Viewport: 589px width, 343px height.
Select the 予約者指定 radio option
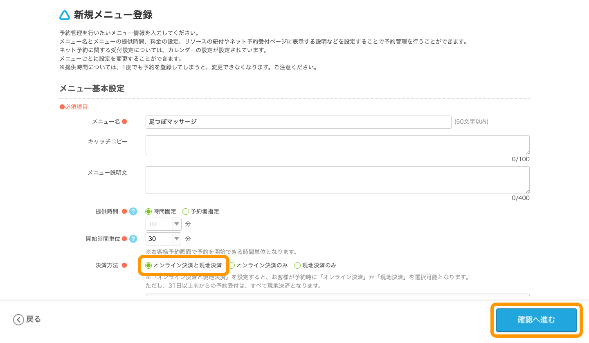click(186, 212)
